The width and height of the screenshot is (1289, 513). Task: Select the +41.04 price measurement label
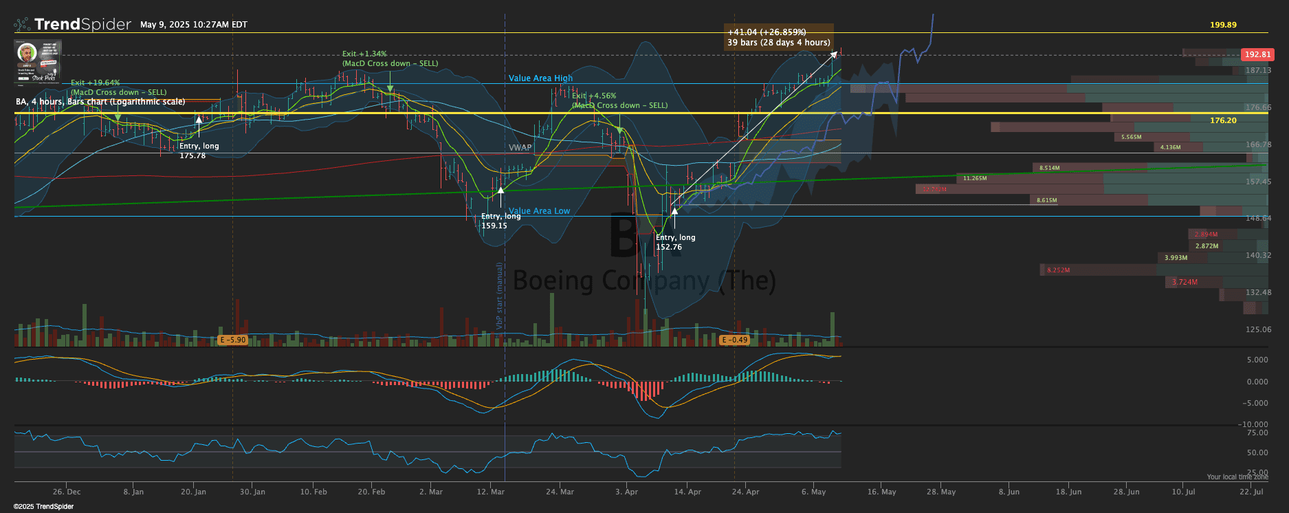click(x=778, y=37)
